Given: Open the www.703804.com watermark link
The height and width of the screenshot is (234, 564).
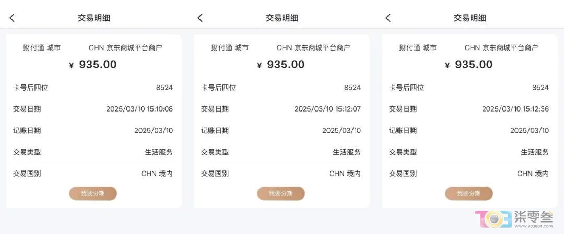Looking at the screenshot, I should coord(534,226).
